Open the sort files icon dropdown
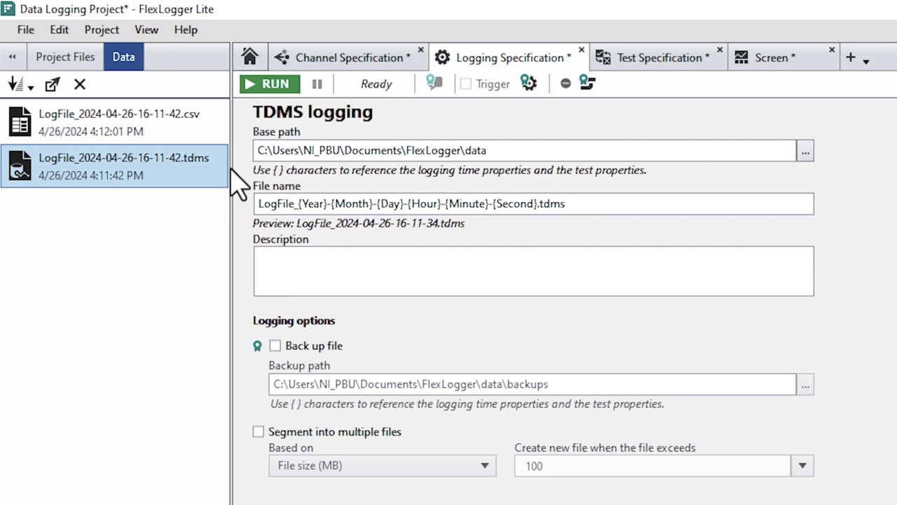The image size is (897, 505). click(20, 85)
